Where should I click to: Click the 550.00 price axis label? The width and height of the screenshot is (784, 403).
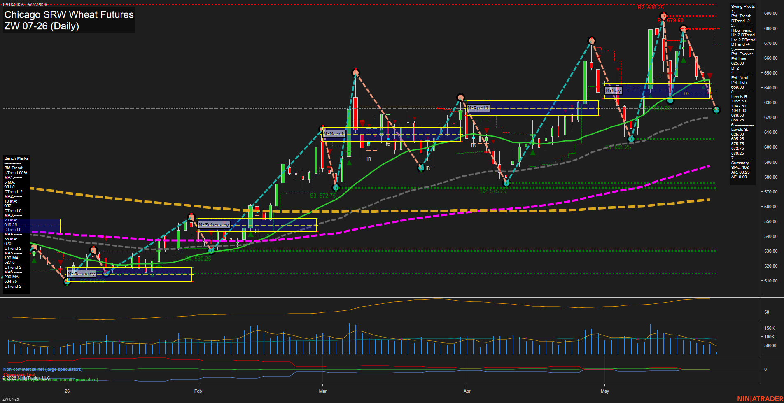(771, 221)
